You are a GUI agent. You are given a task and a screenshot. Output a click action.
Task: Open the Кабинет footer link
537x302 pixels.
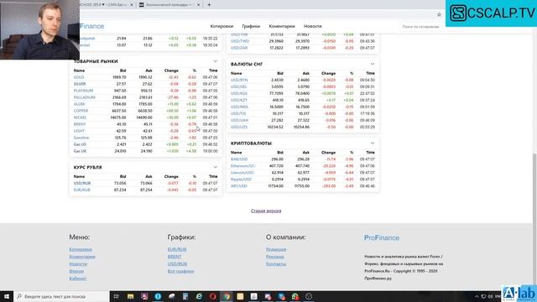[x=78, y=279]
